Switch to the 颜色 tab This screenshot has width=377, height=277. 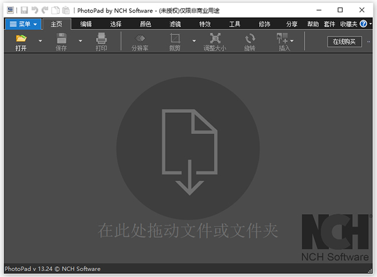(145, 24)
